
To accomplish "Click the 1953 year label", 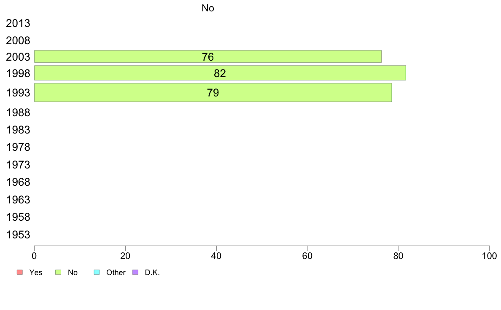I will (x=18, y=235).
